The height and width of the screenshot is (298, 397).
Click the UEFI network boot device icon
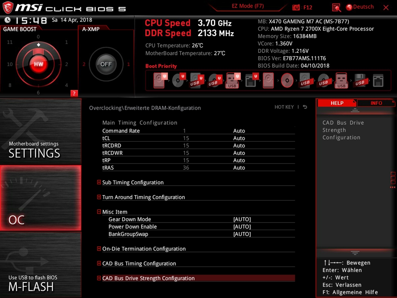pos(252,80)
